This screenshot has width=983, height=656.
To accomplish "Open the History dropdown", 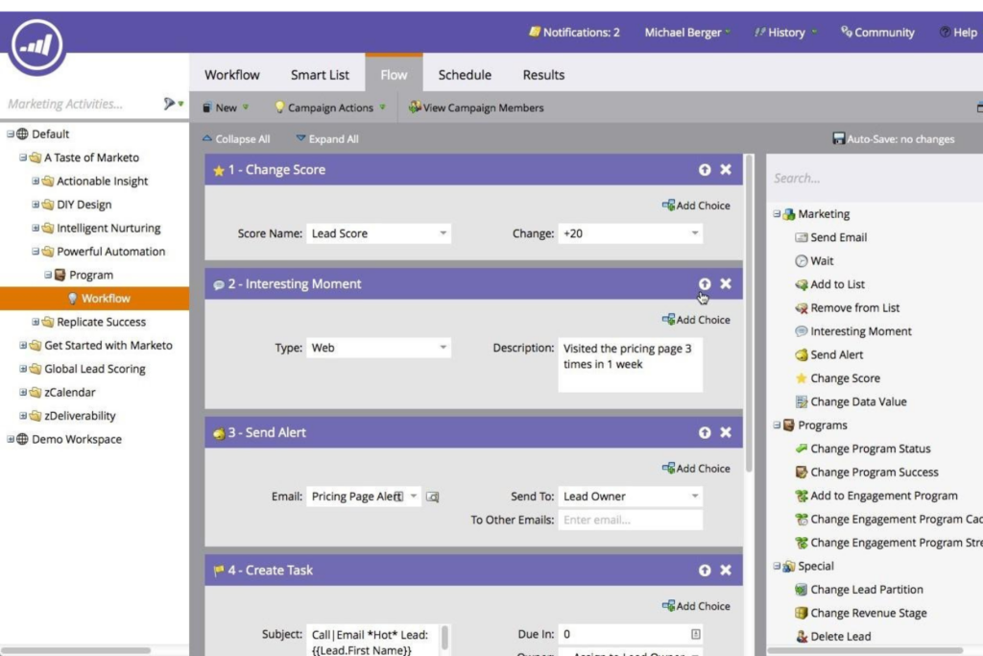I will click(785, 33).
